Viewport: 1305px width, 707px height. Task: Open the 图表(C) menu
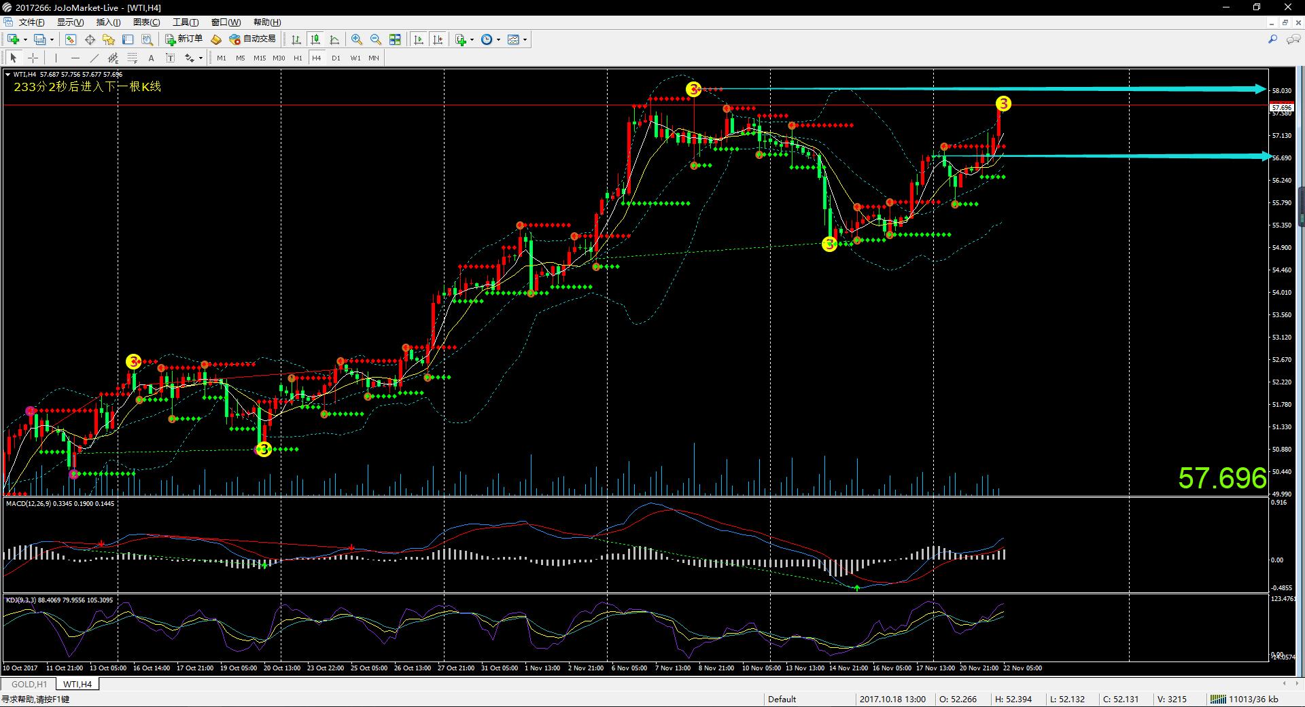pyautogui.click(x=146, y=22)
